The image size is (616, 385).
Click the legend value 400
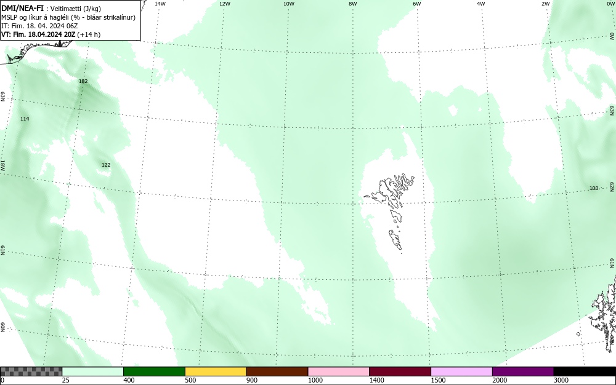[x=129, y=380]
